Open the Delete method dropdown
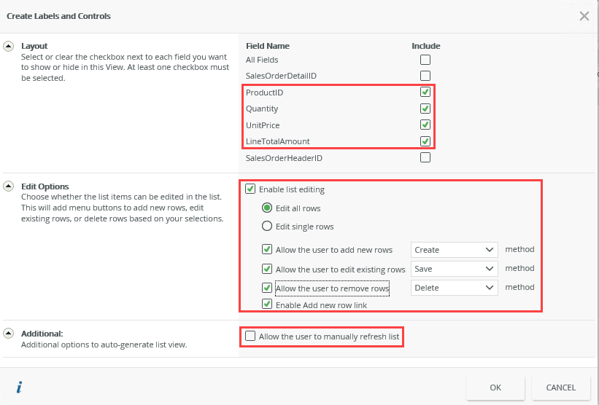 point(454,288)
